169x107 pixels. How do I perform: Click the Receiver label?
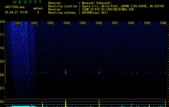(x=55, y=9)
